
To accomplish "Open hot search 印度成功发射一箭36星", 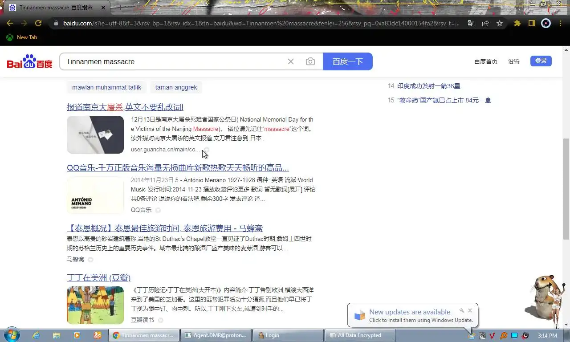I will (x=428, y=86).
